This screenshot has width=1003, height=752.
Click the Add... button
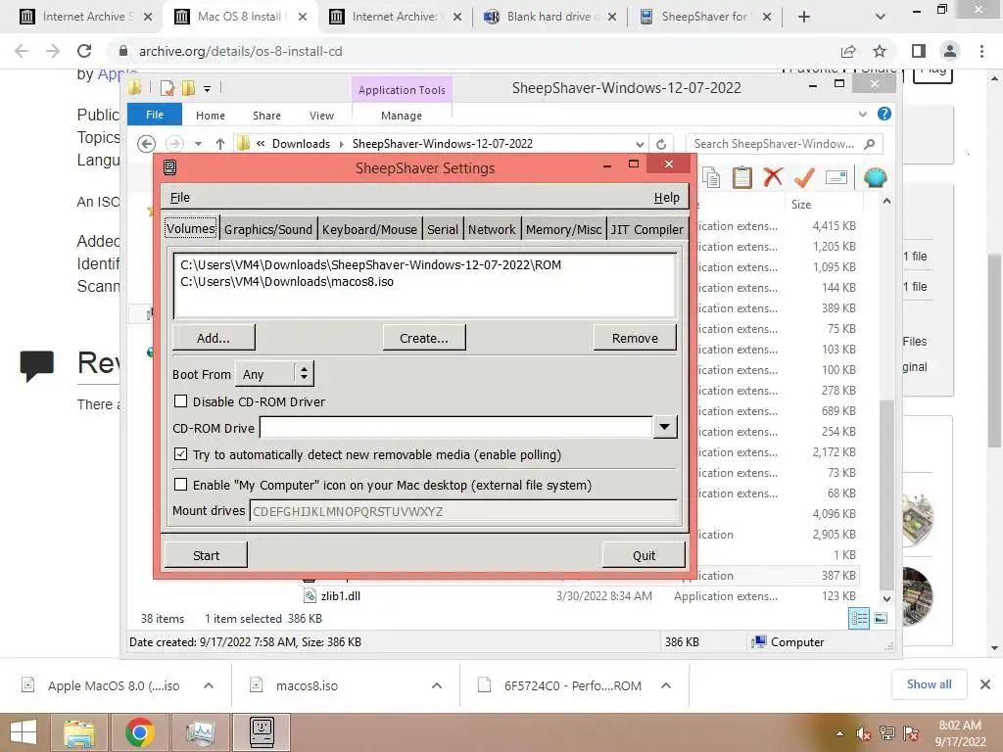[x=213, y=338]
